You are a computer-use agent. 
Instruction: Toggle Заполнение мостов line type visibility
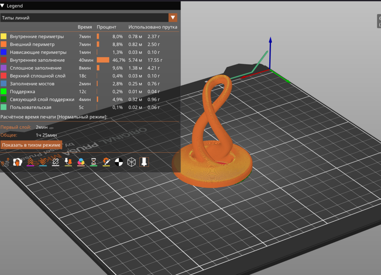click(32, 84)
